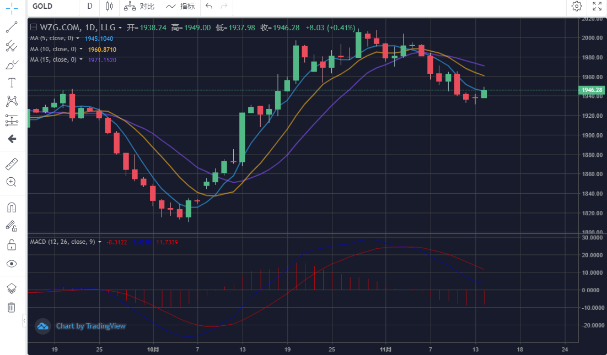This screenshot has width=607, height=355.
Task: Hide all drawings with the eye icon
Action: click(x=12, y=264)
